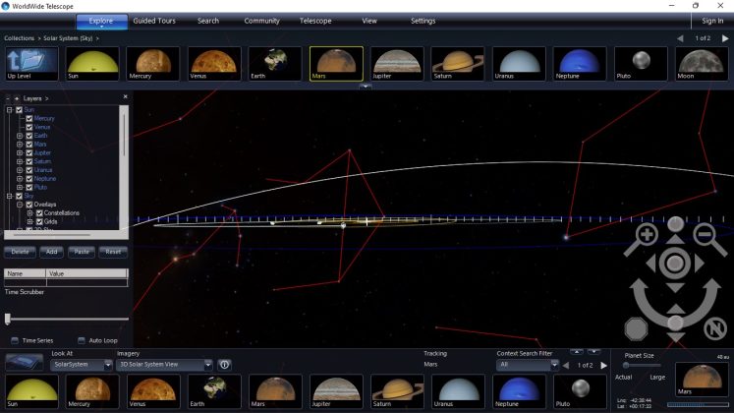This screenshot has width=734, height=413.
Task: Pan view left with the left arrow
Action: coord(651,264)
